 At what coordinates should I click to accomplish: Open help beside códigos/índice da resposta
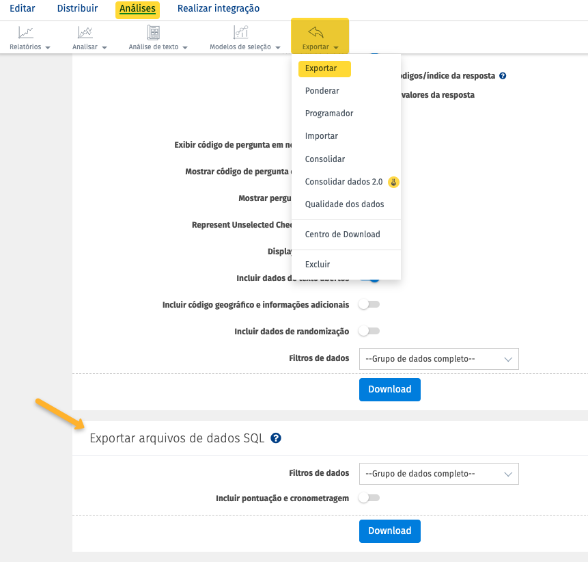click(x=503, y=76)
